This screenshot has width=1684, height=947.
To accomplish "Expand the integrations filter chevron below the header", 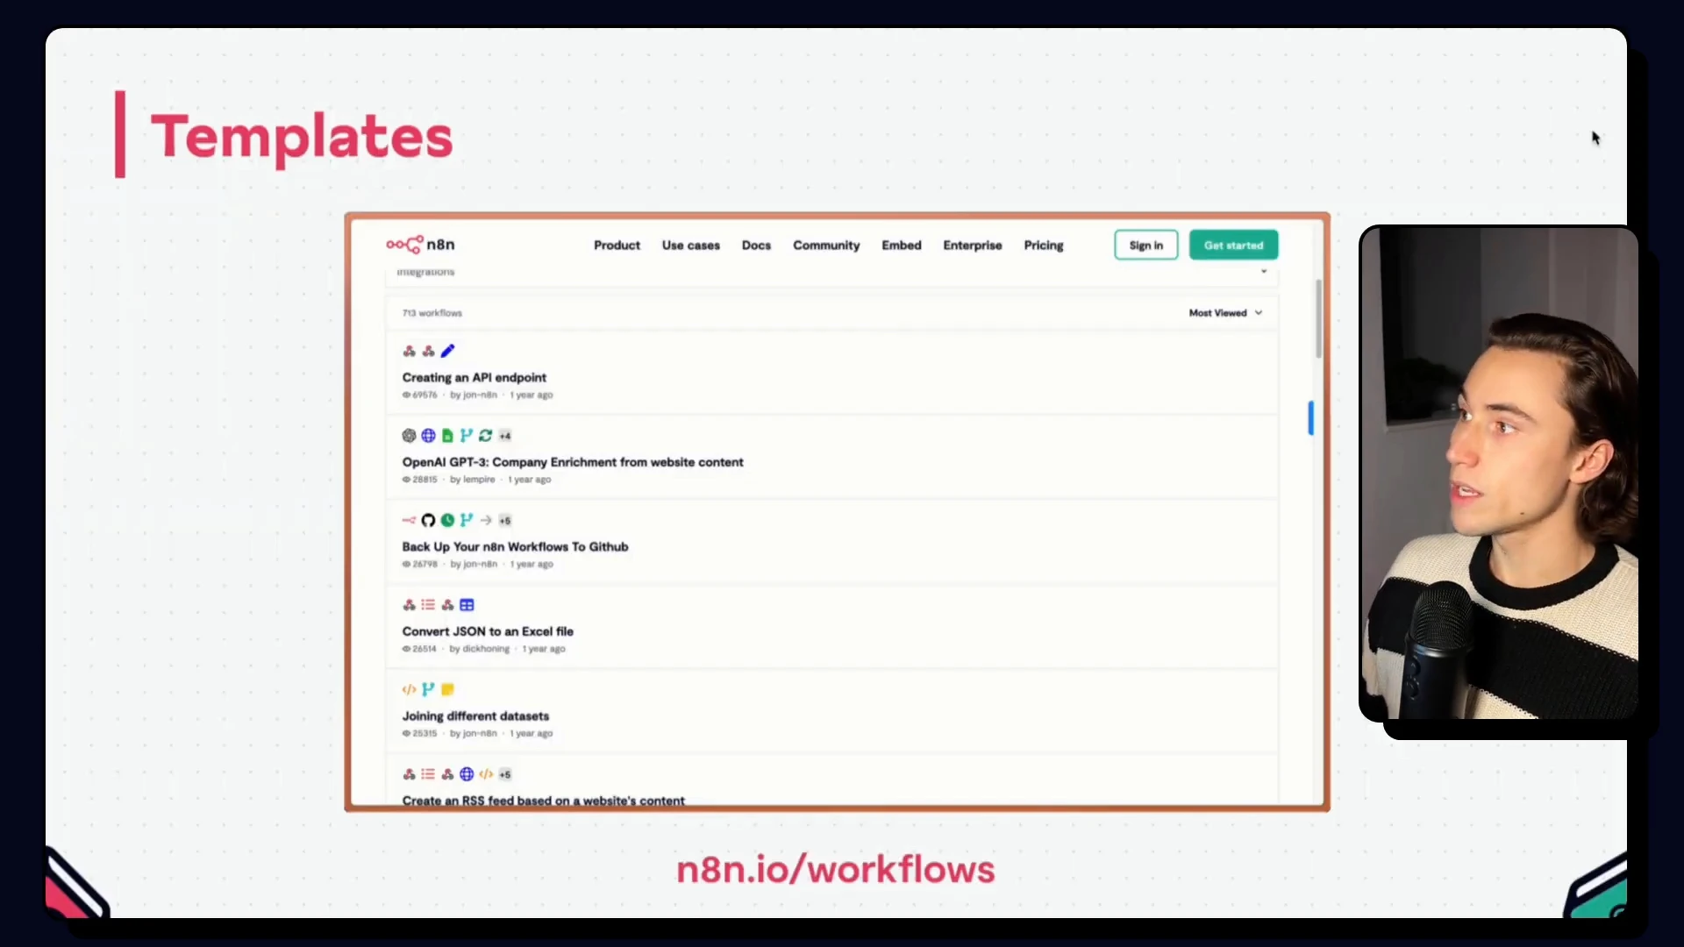I will (1264, 272).
